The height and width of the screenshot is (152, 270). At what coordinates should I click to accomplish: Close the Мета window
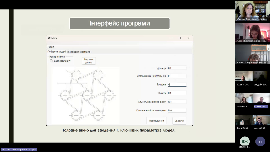click(188, 38)
